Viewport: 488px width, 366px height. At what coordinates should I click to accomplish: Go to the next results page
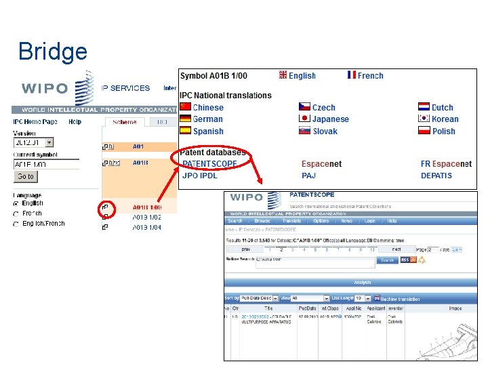coord(396,249)
